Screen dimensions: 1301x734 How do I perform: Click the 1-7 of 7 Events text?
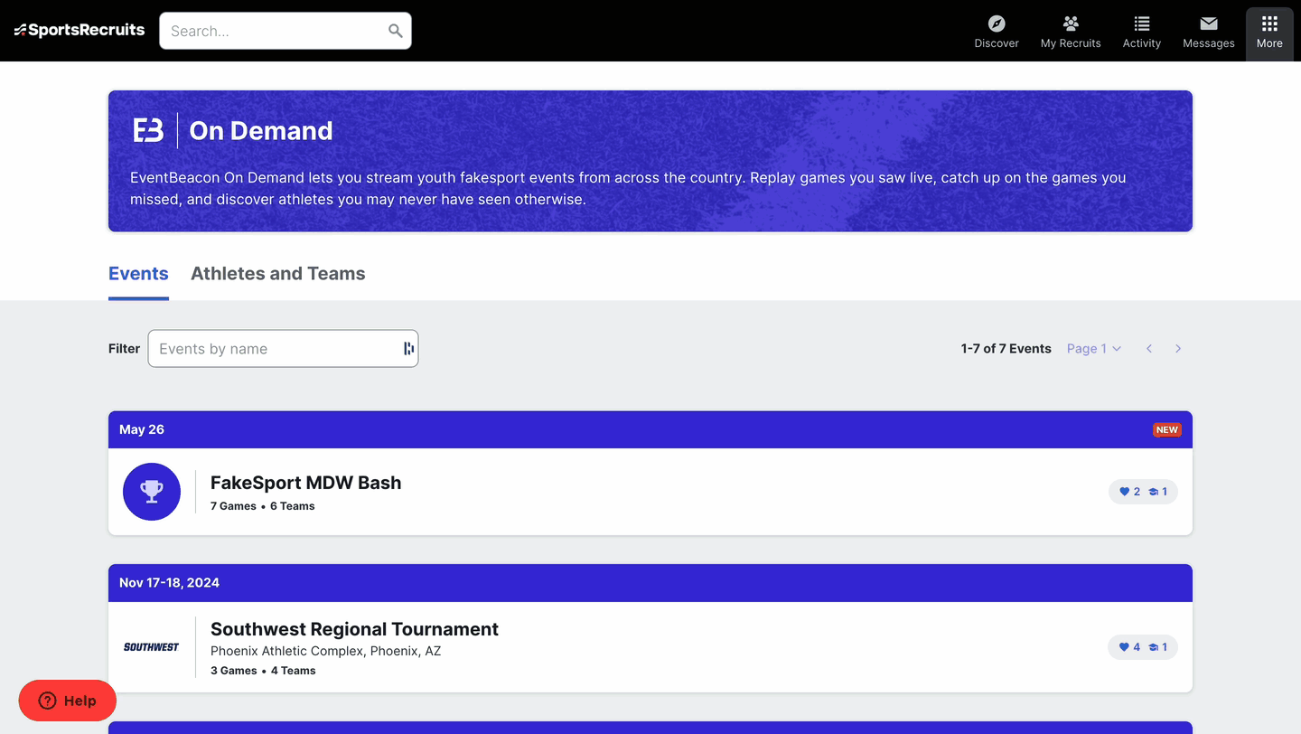(x=1006, y=349)
